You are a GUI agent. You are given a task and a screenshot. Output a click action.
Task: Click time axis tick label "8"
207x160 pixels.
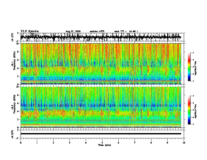[x=151, y=143]
